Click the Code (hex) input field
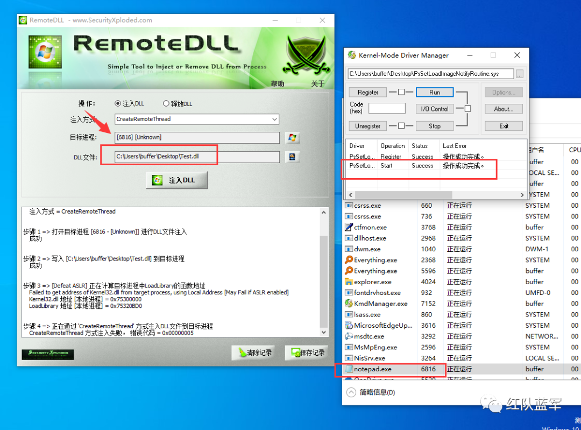This screenshot has width=581, height=430. (387, 108)
